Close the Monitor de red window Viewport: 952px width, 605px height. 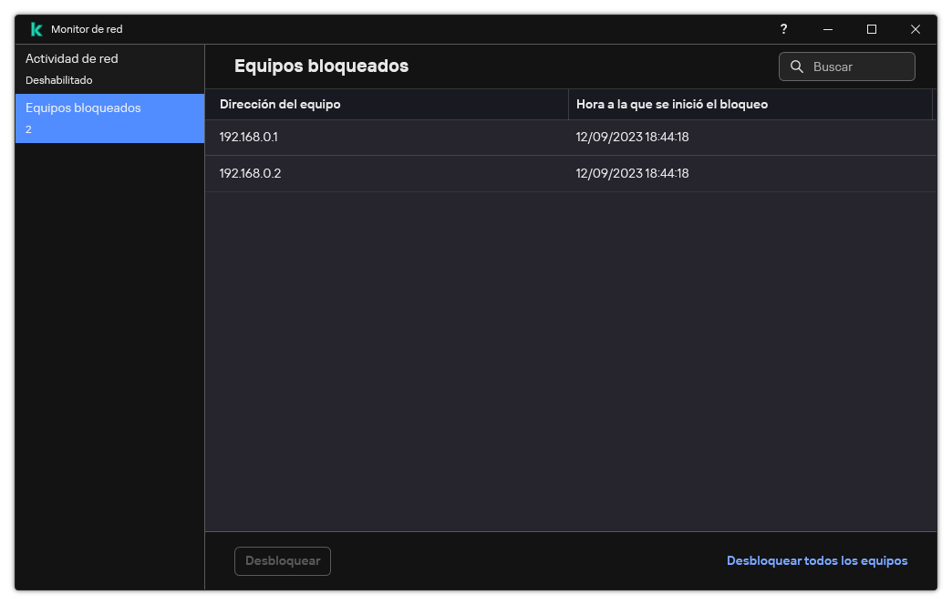pyautogui.click(x=916, y=29)
